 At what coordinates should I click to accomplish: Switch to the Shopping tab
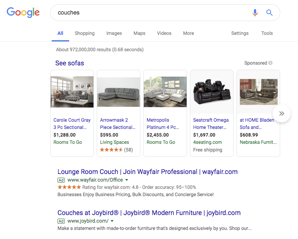pyautogui.click(x=84, y=33)
